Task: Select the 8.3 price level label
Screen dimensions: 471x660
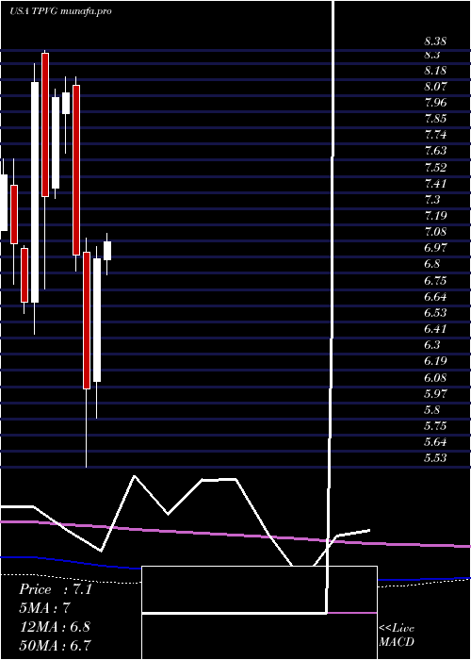Action: (432, 55)
